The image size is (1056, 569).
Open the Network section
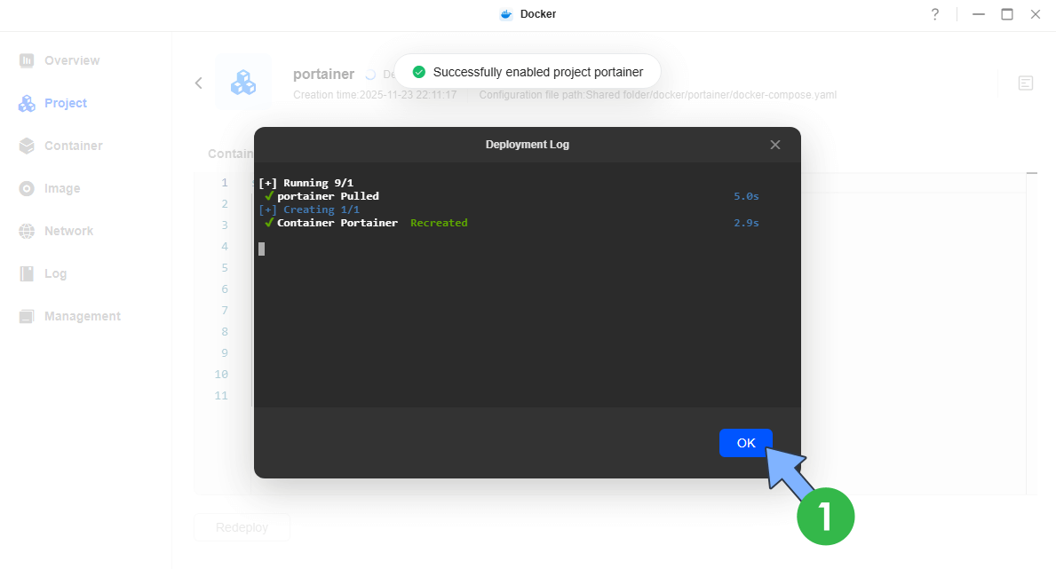click(x=68, y=231)
